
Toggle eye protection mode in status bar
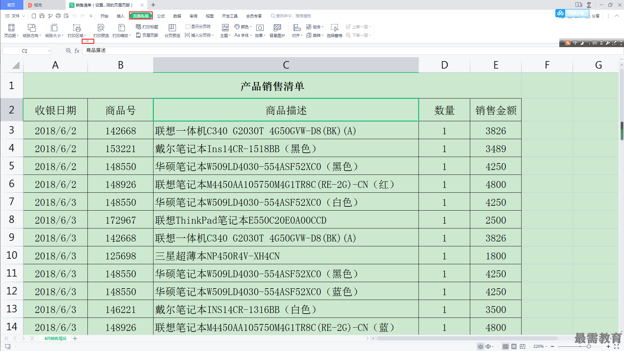480,346
